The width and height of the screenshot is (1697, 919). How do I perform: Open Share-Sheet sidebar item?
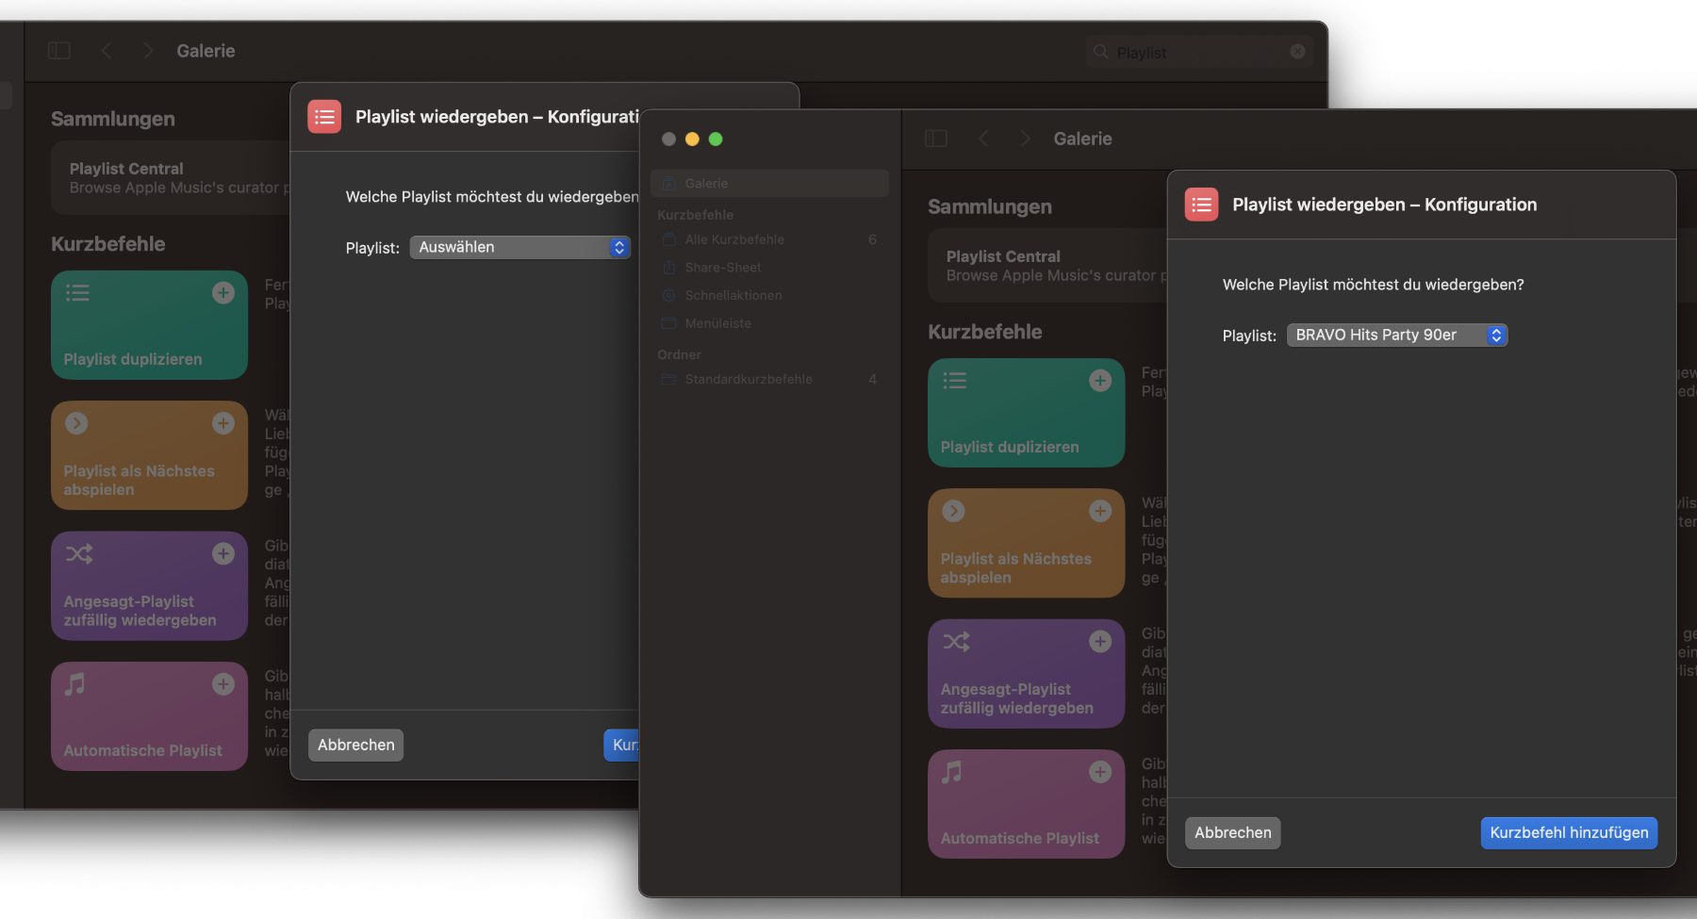tap(722, 268)
